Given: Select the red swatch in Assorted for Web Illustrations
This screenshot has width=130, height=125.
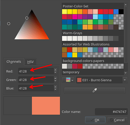Looking at the screenshot, I should click(x=70, y=50).
